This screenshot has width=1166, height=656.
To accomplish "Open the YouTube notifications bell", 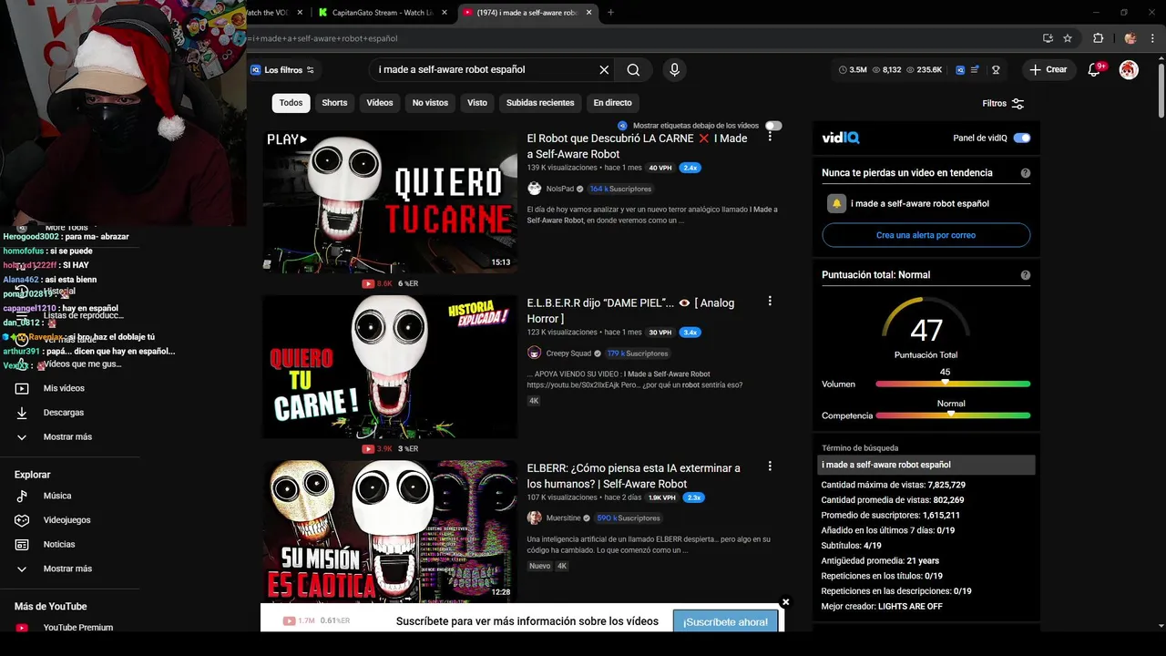I will point(1095,69).
